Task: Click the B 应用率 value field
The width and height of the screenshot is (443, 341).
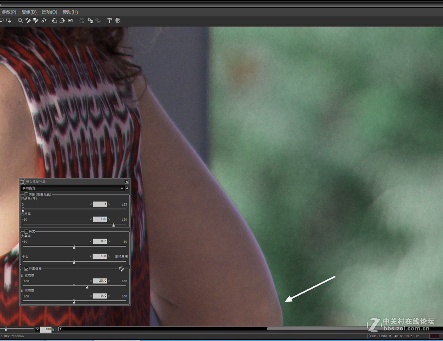Action: [x=100, y=296]
